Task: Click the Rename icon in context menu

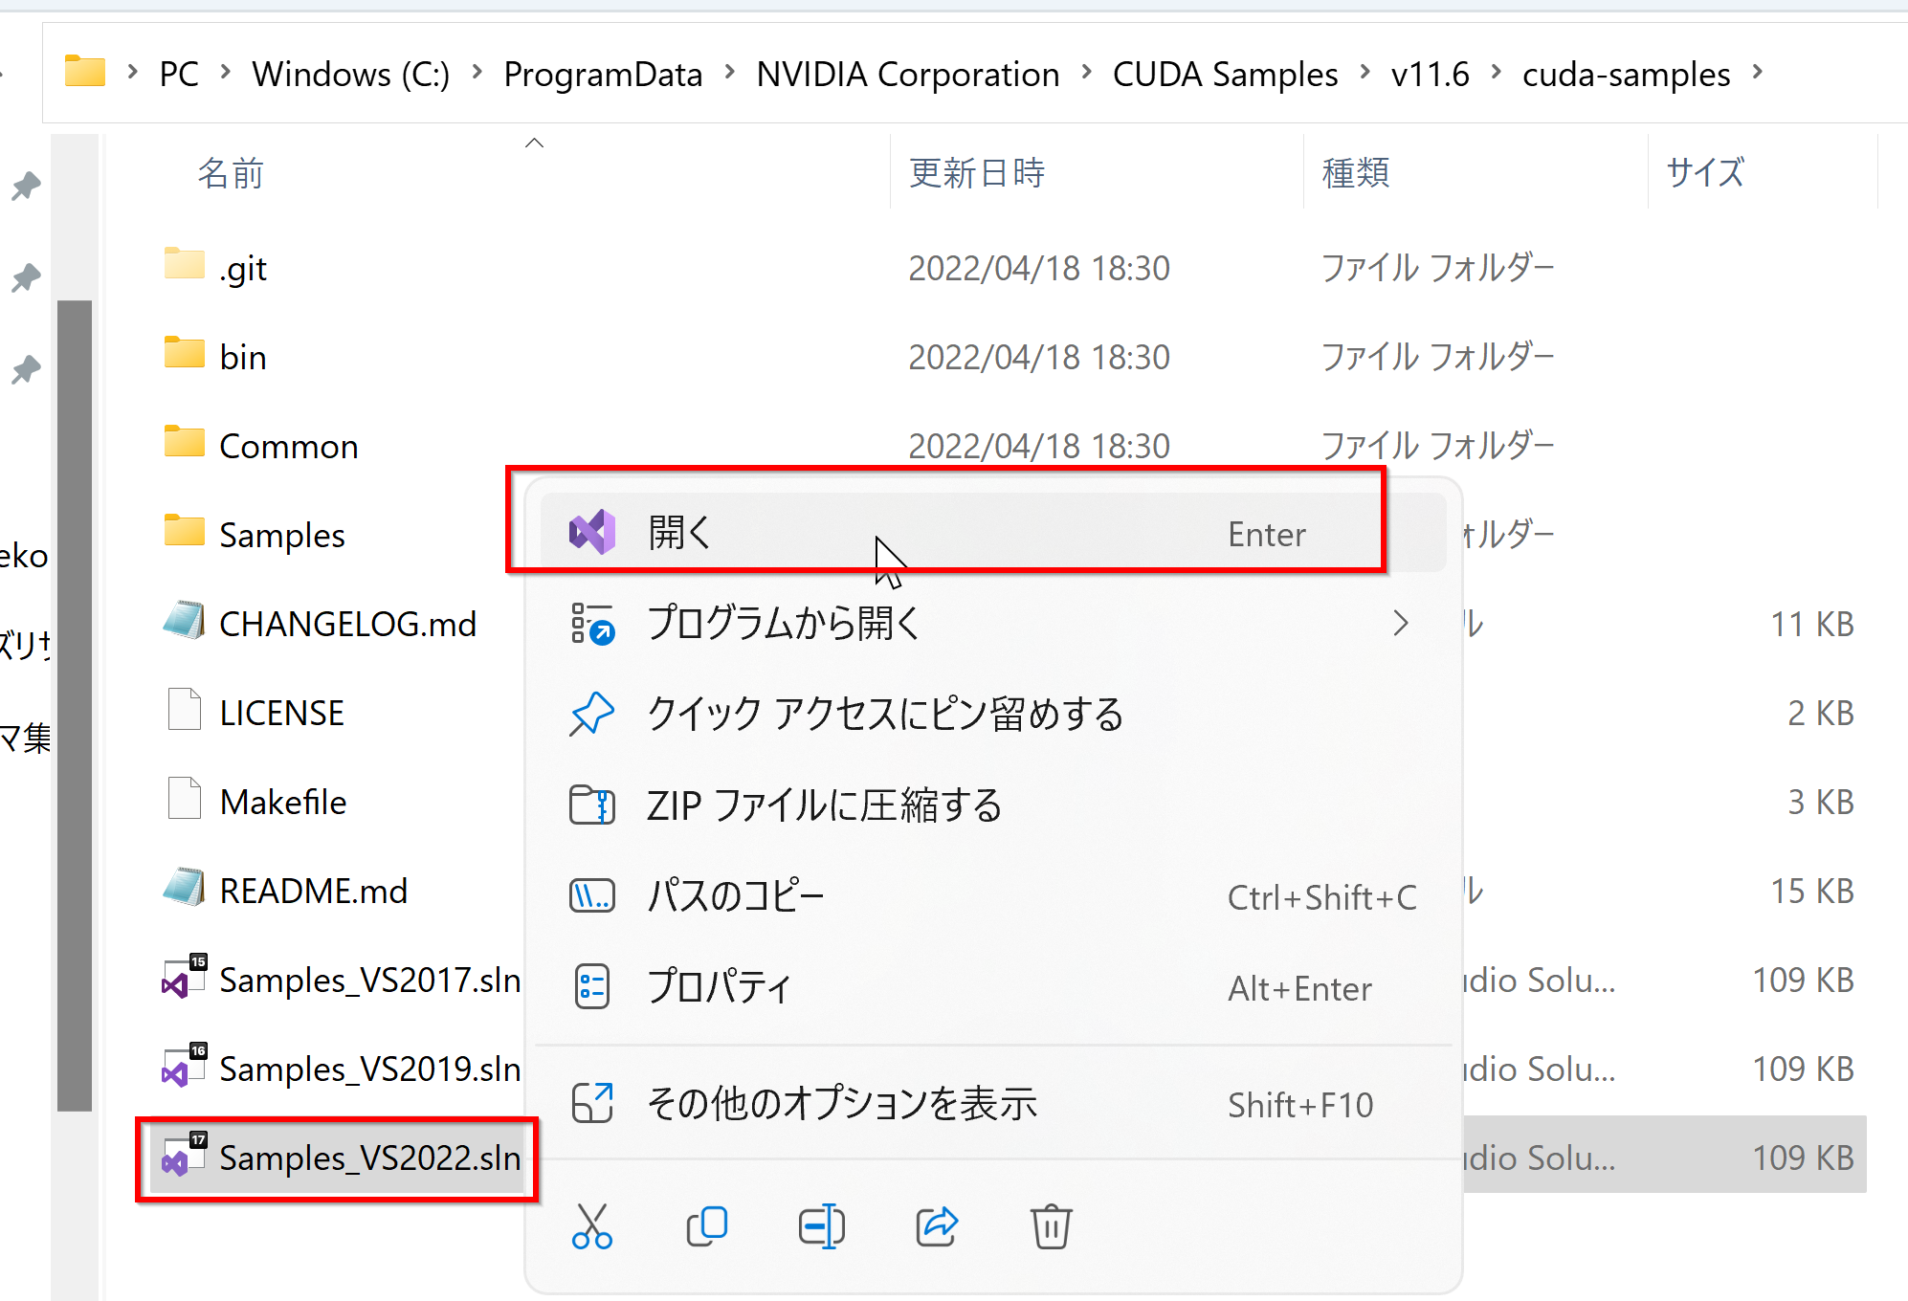Action: 821,1226
